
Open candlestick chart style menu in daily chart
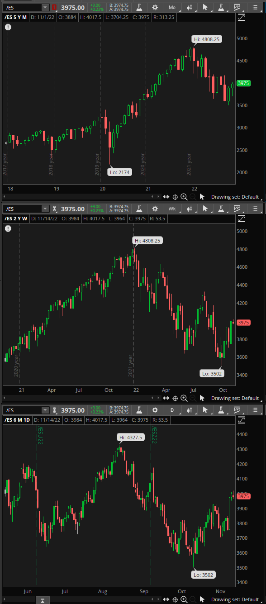coord(190,410)
